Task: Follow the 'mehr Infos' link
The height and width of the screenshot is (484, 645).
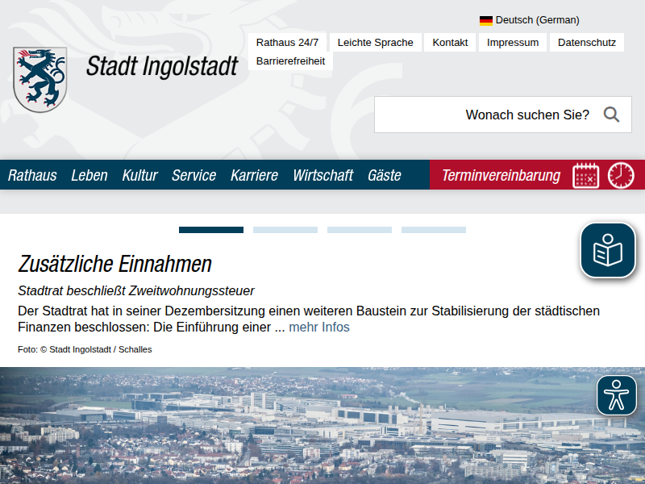Action: click(319, 328)
